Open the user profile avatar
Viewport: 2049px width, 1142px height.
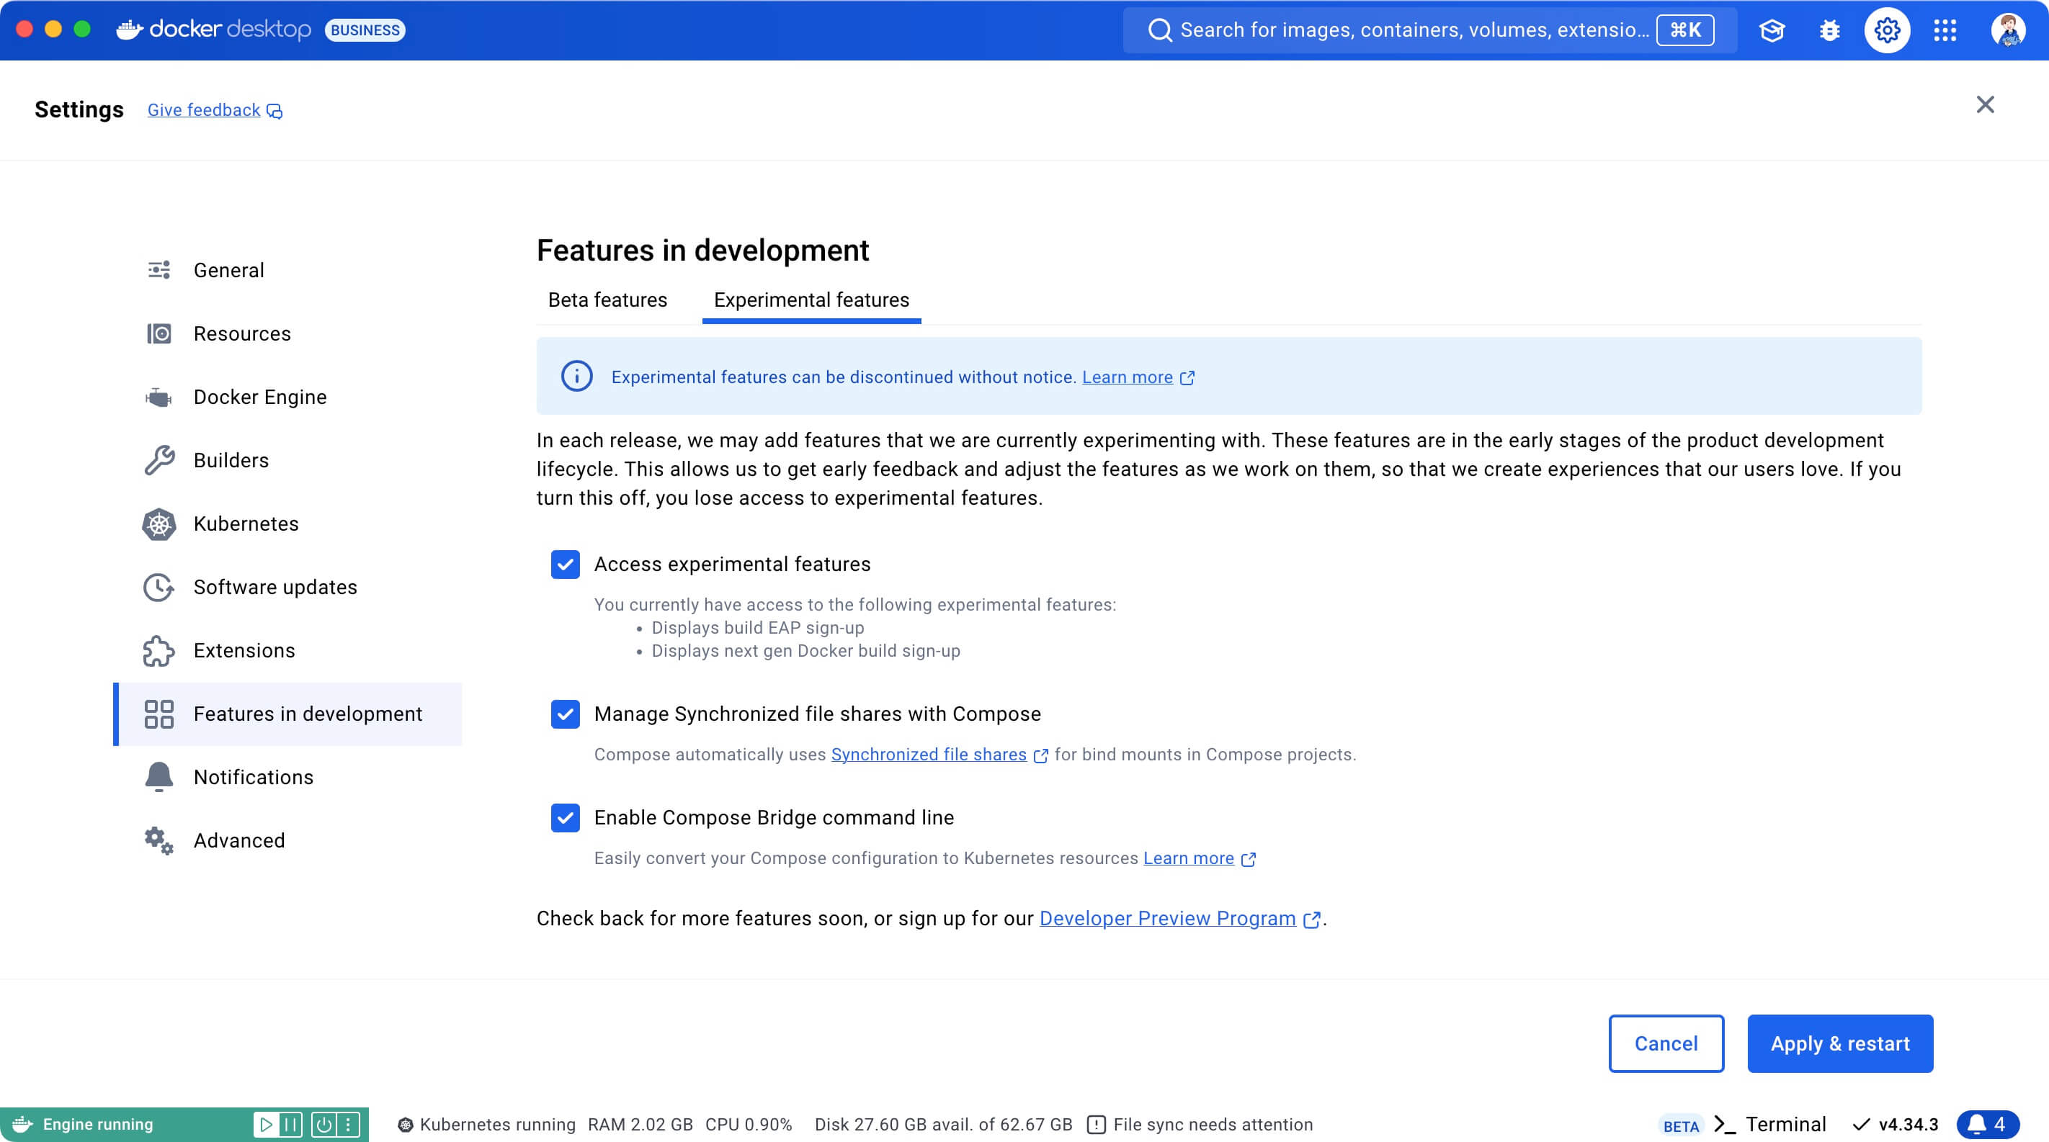tap(2008, 30)
